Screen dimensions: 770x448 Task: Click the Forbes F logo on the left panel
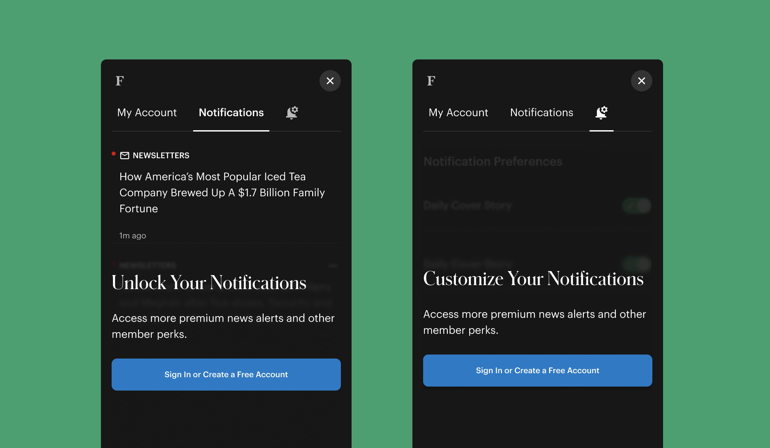coord(120,81)
